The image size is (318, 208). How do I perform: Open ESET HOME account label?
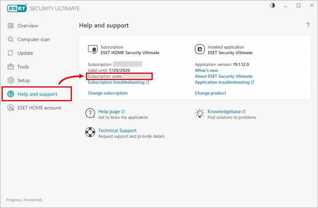click(39, 108)
